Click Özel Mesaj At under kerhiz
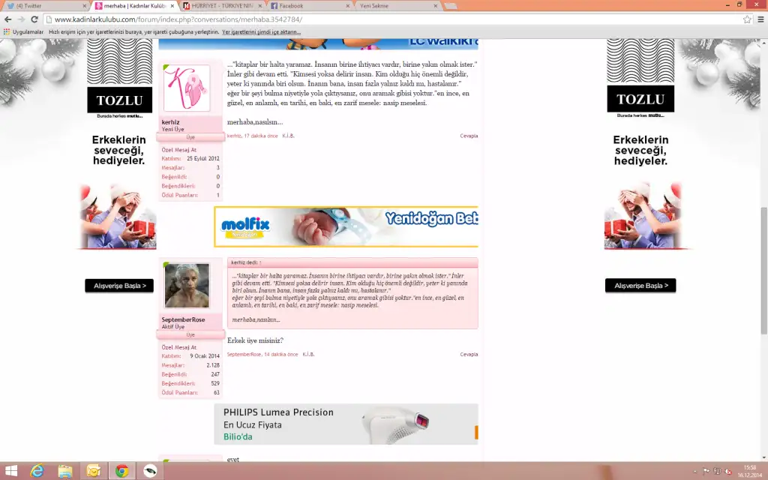 click(179, 149)
